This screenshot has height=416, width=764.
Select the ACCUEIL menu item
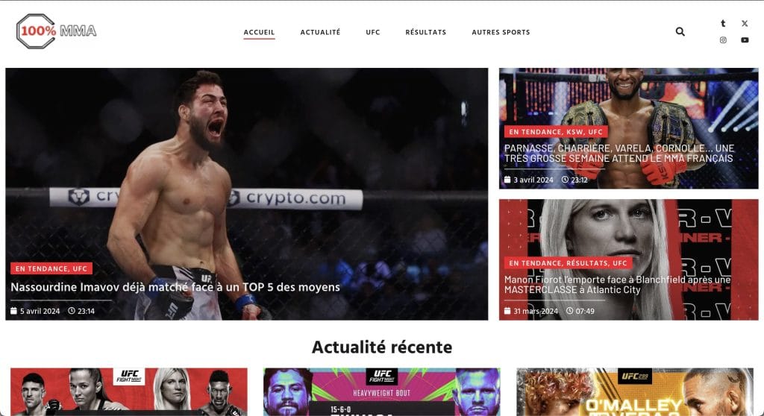coord(259,32)
